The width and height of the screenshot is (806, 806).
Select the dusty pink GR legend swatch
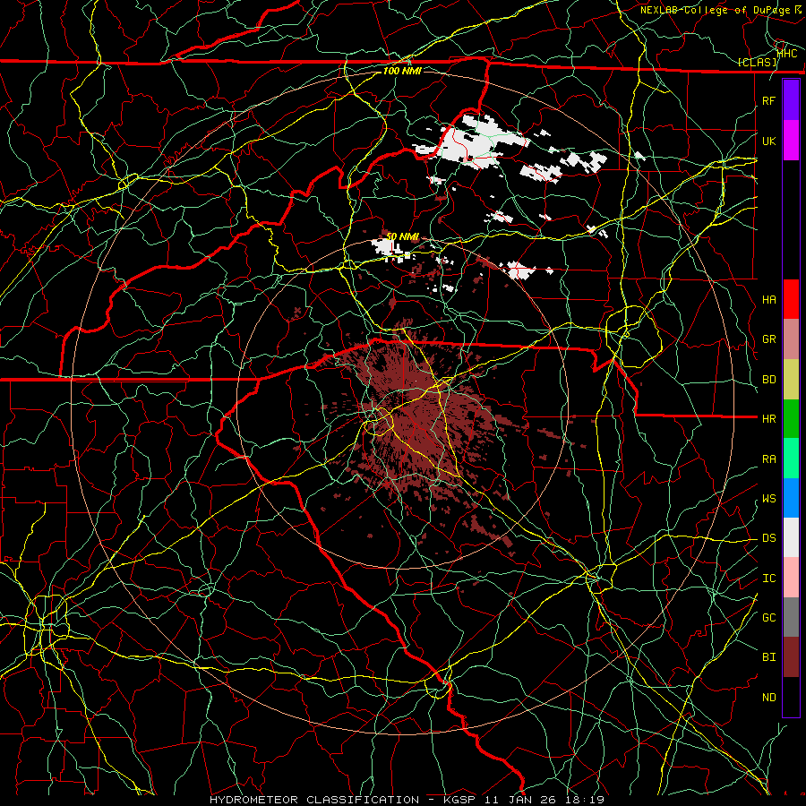[791, 339]
